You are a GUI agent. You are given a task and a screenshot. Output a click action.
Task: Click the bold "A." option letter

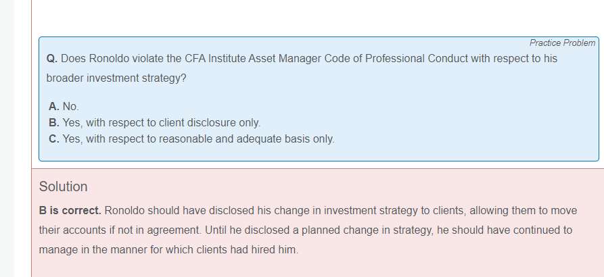click(54, 107)
